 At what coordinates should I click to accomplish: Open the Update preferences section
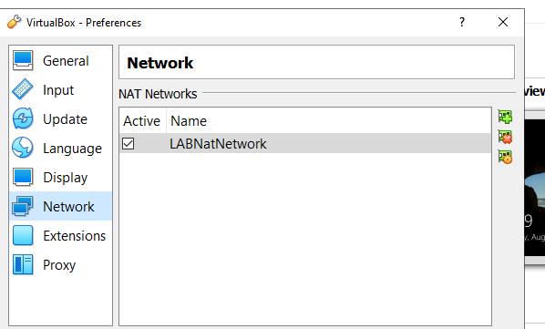tap(60, 119)
